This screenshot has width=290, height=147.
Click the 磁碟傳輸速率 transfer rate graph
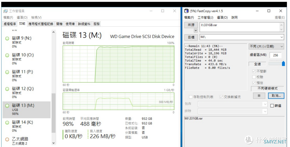[x=118, y=101]
